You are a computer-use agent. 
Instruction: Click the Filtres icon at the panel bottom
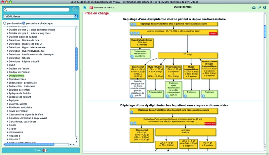[x=44, y=150]
